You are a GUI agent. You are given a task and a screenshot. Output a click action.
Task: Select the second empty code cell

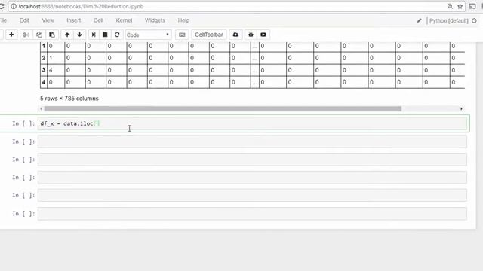tap(252, 160)
